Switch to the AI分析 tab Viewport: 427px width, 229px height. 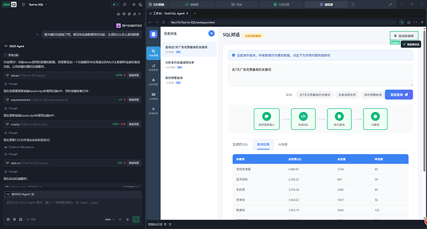[x=283, y=144]
